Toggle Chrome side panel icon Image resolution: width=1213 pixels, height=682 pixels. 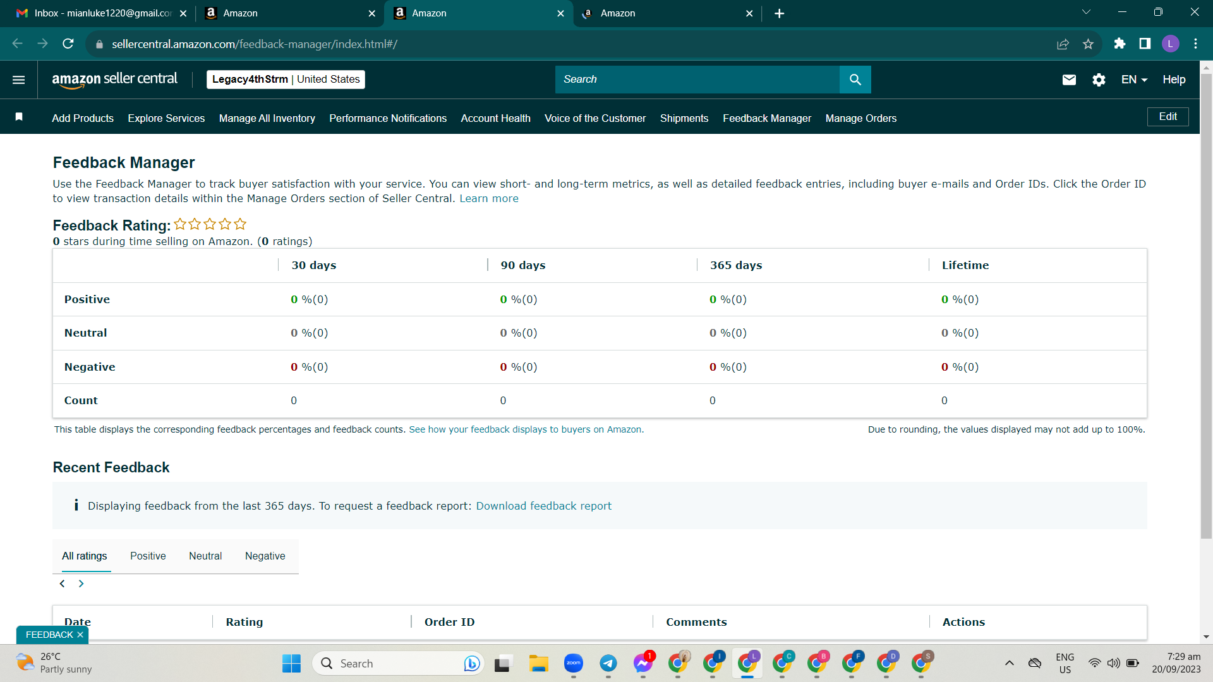1145,44
